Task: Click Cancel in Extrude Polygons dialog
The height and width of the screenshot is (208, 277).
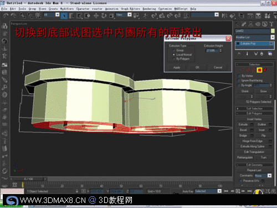Action: pos(218,67)
